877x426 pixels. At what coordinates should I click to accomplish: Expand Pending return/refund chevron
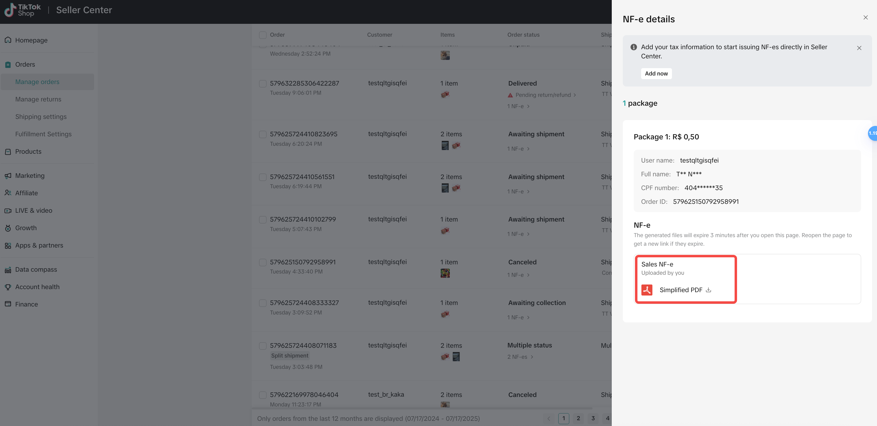tap(575, 95)
